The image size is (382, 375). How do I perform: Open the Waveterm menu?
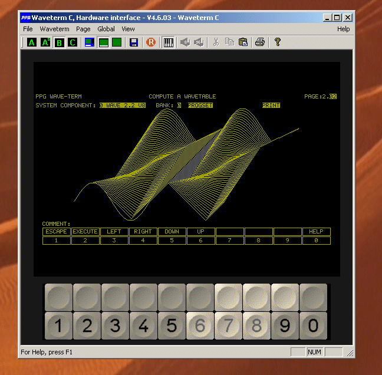point(54,29)
